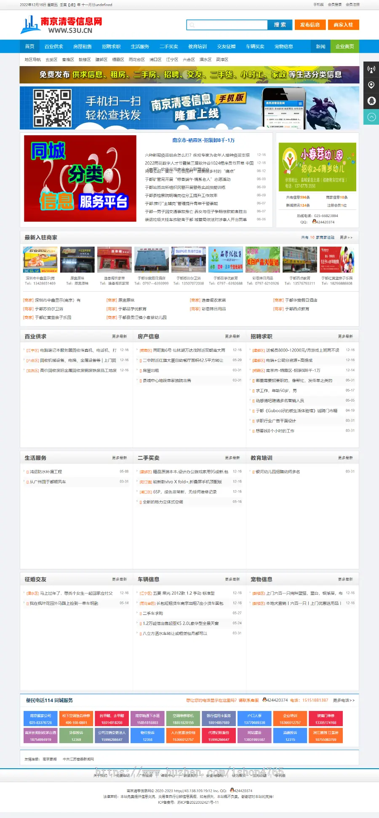379x818 pixels.
Task: Open the 房屋租售 nav tab
Action: pos(83,46)
